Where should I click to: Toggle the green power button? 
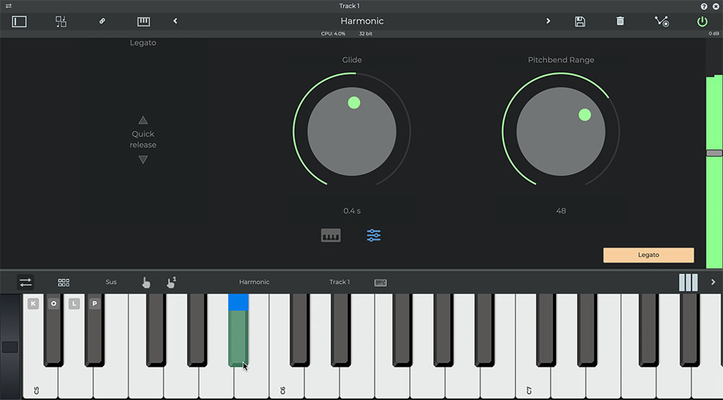[x=702, y=22]
